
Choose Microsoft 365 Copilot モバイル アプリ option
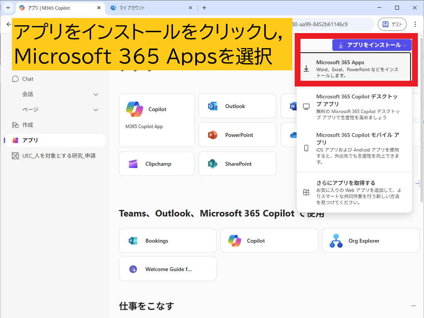click(355, 148)
